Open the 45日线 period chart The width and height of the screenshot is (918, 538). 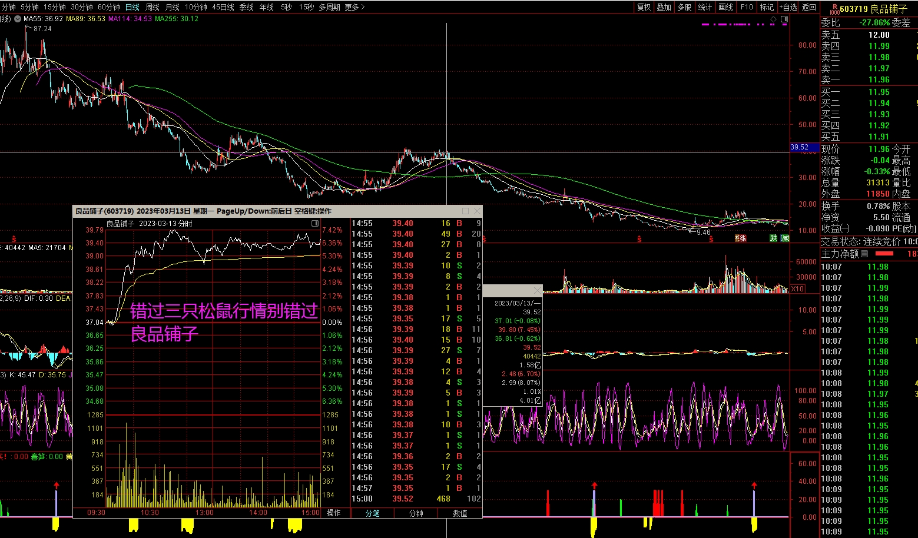pyautogui.click(x=223, y=7)
